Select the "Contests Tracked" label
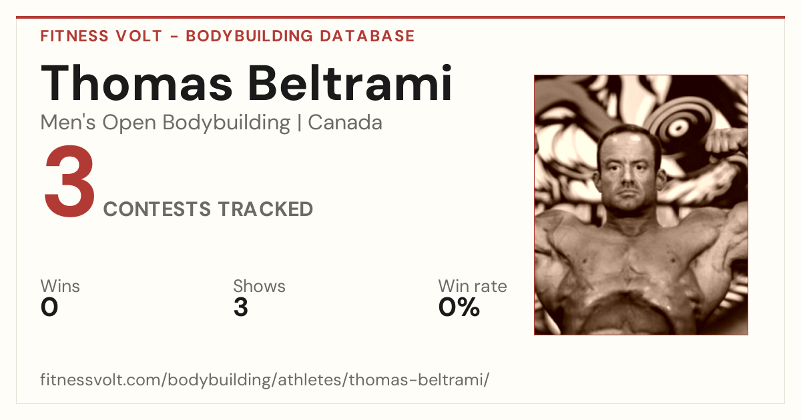This screenshot has height=420, width=801. [208, 209]
